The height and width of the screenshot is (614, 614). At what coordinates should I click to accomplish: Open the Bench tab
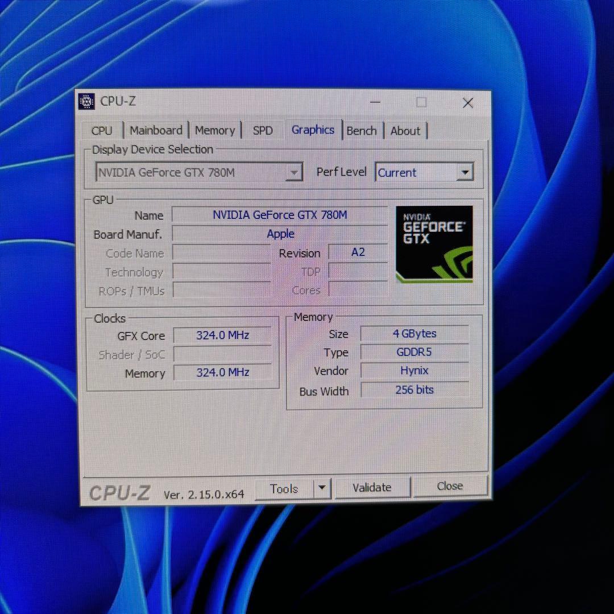[362, 130]
